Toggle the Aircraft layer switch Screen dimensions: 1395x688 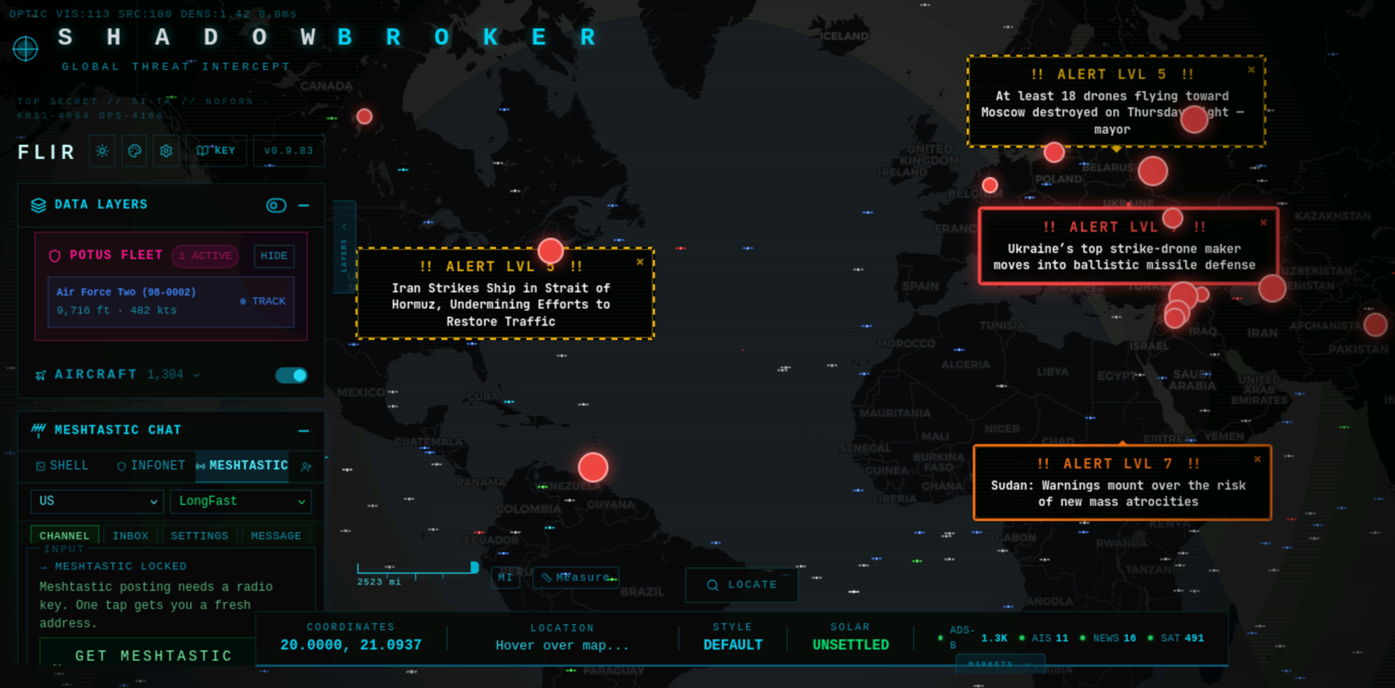point(292,375)
